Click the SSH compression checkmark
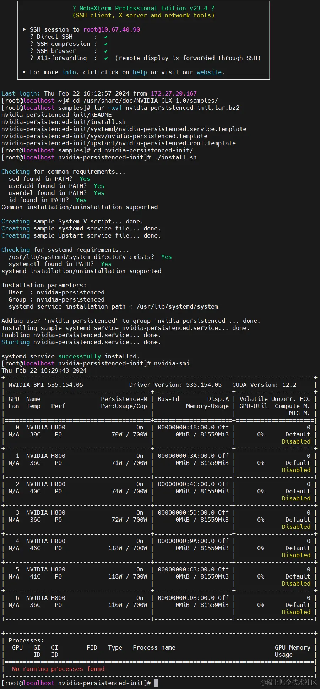Image resolution: width=320 pixels, height=689 pixels. tap(106, 44)
